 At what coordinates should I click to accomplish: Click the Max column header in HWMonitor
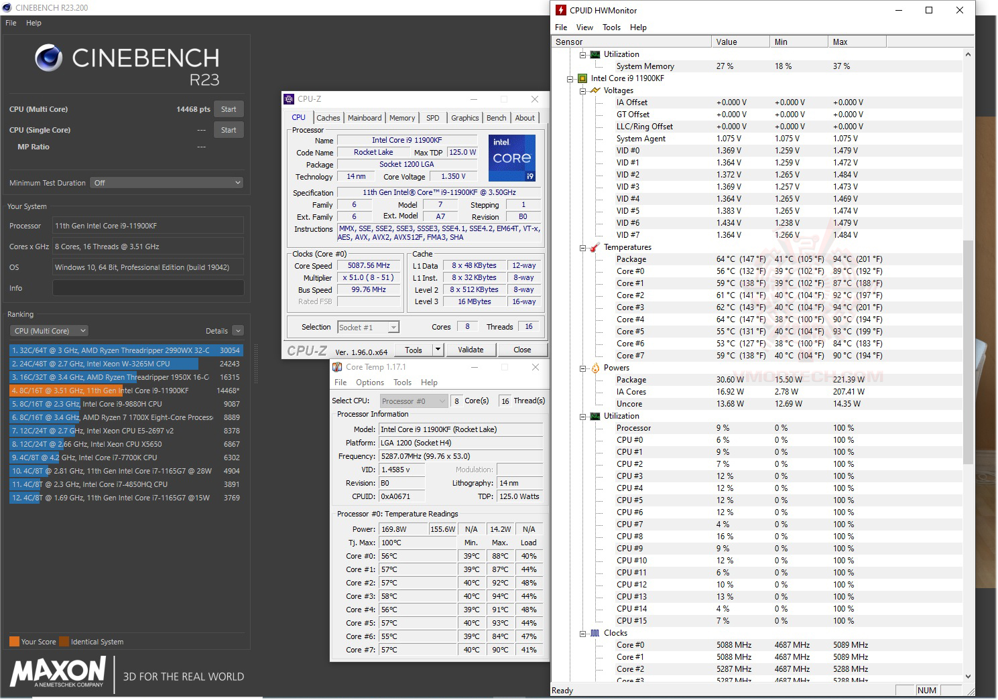click(857, 42)
